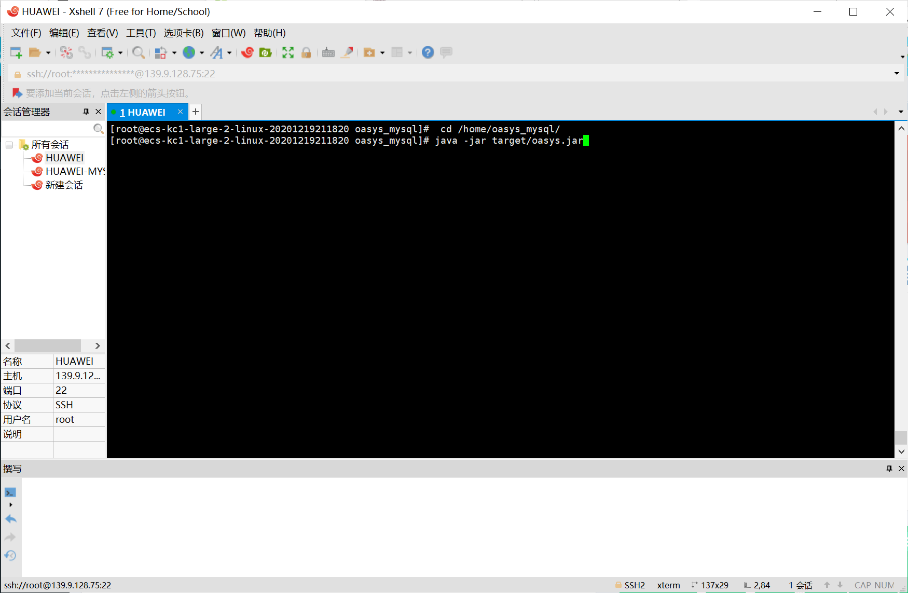Collapse the 所有会话 tree node

(x=9, y=145)
